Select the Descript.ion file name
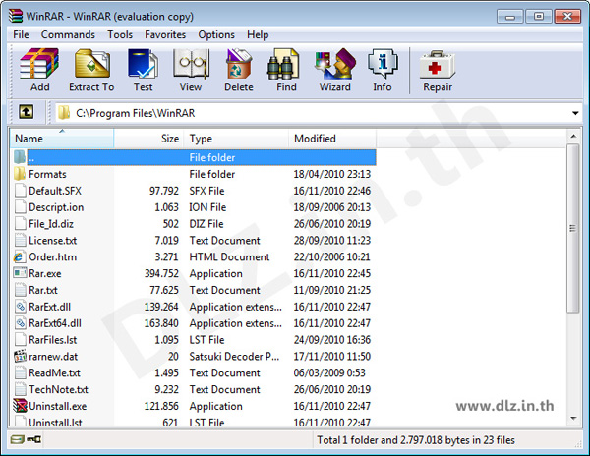 click(56, 207)
